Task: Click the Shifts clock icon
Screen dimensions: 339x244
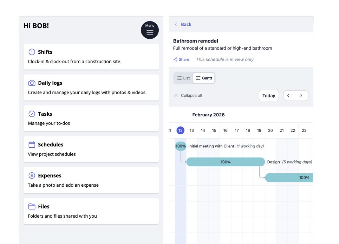Action: (32, 52)
